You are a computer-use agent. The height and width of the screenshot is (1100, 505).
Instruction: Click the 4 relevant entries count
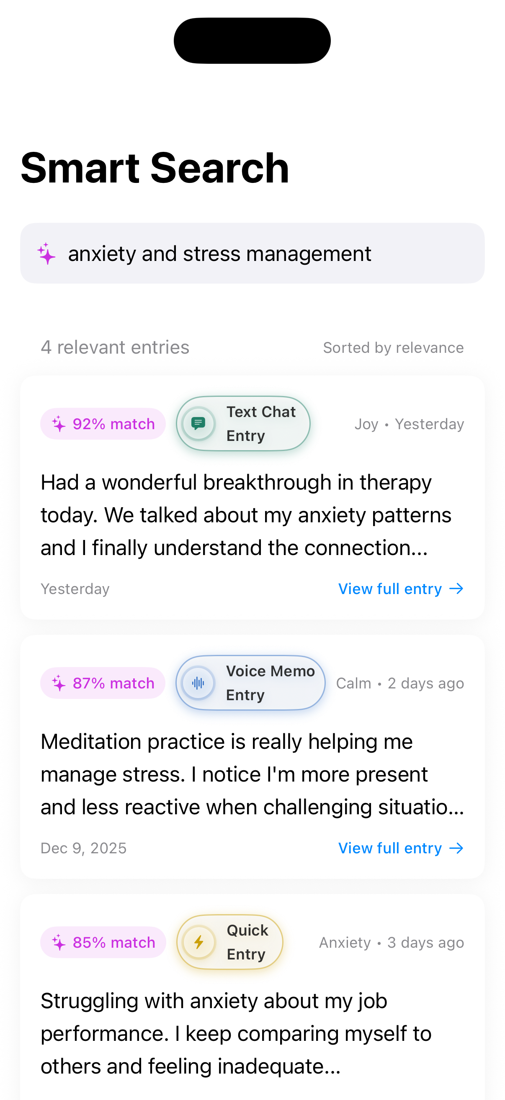(115, 347)
